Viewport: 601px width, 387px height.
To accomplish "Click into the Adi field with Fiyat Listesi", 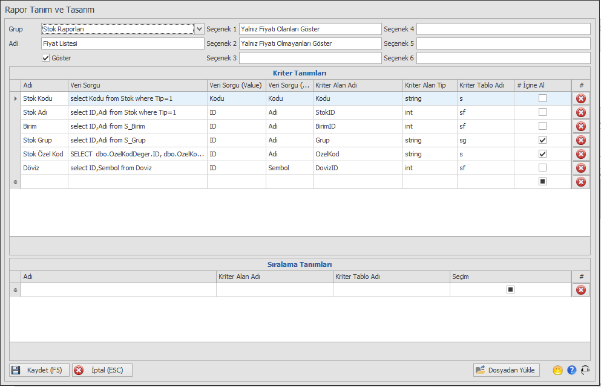I will point(123,43).
